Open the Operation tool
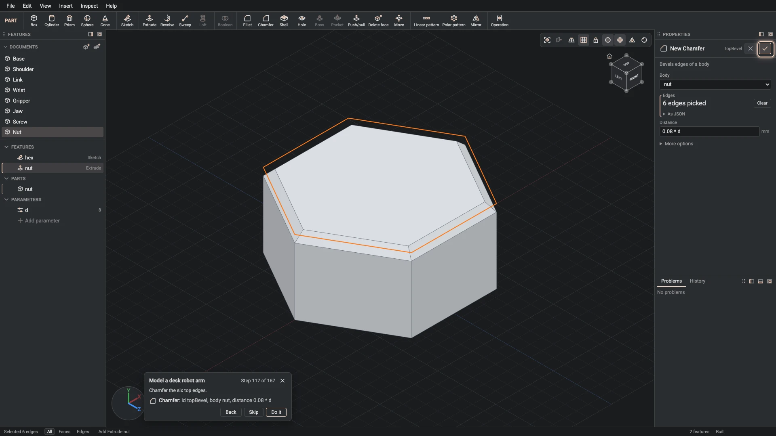 [500, 21]
